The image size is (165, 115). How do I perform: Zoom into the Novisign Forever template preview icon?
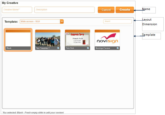tap(118, 48)
